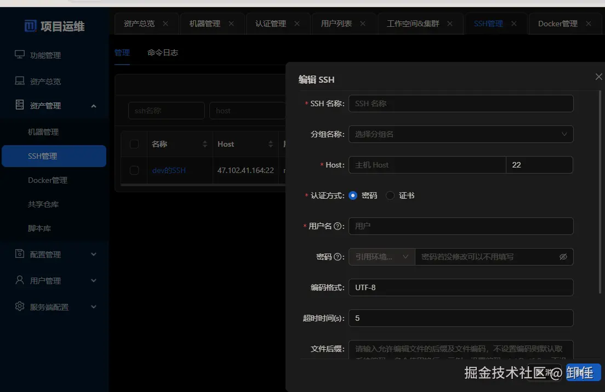Toggle password visibility eye icon
Image resolution: width=605 pixels, height=392 pixels.
coord(563,257)
